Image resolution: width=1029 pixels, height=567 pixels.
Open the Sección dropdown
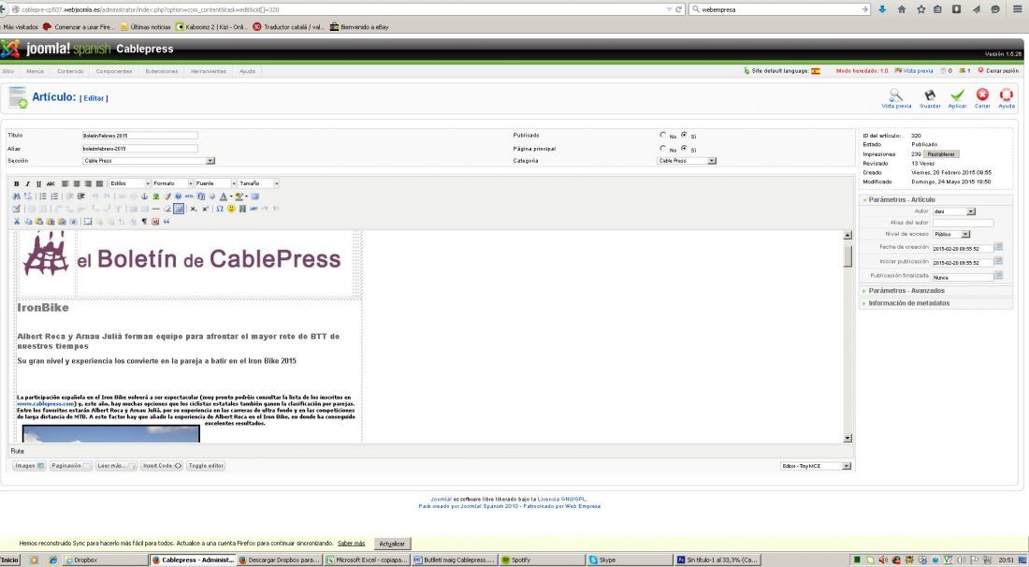point(149,161)
